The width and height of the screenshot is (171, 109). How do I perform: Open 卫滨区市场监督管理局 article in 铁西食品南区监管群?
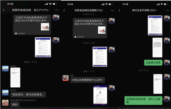(90, 28)
